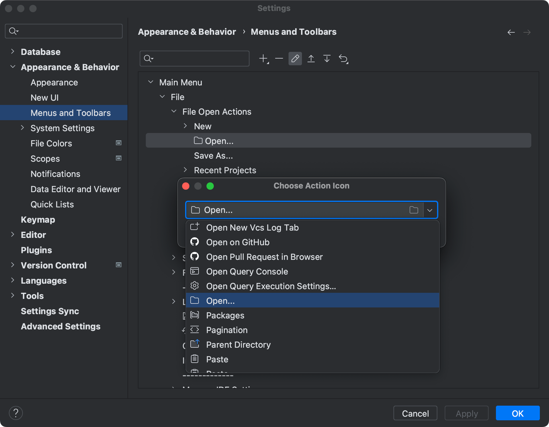Image resolution: width=549 pixels, height=427 pixels.
Task: Open the New UI settings page
Action: click(x=45, y=98)
